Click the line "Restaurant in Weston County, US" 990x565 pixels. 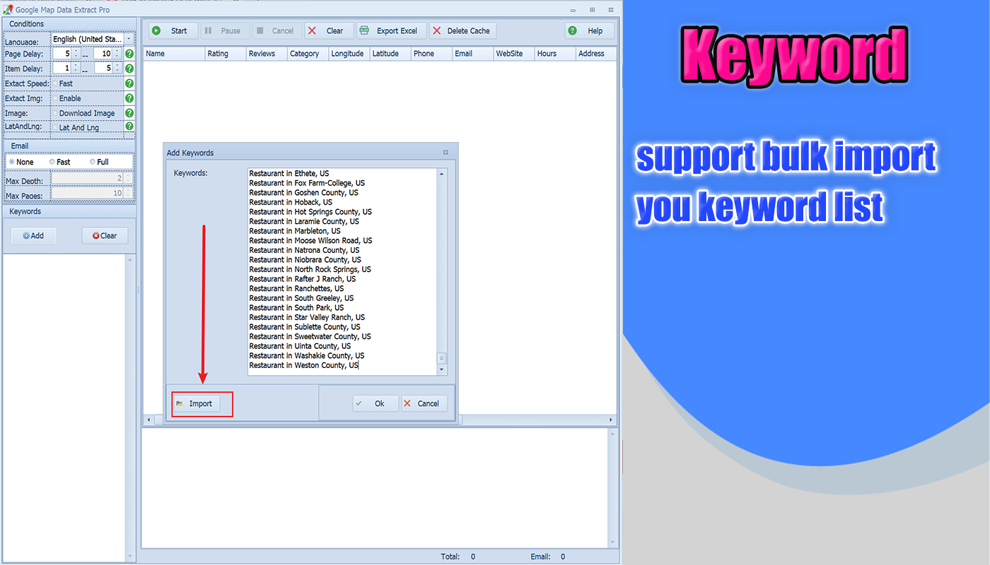[304, 365]
